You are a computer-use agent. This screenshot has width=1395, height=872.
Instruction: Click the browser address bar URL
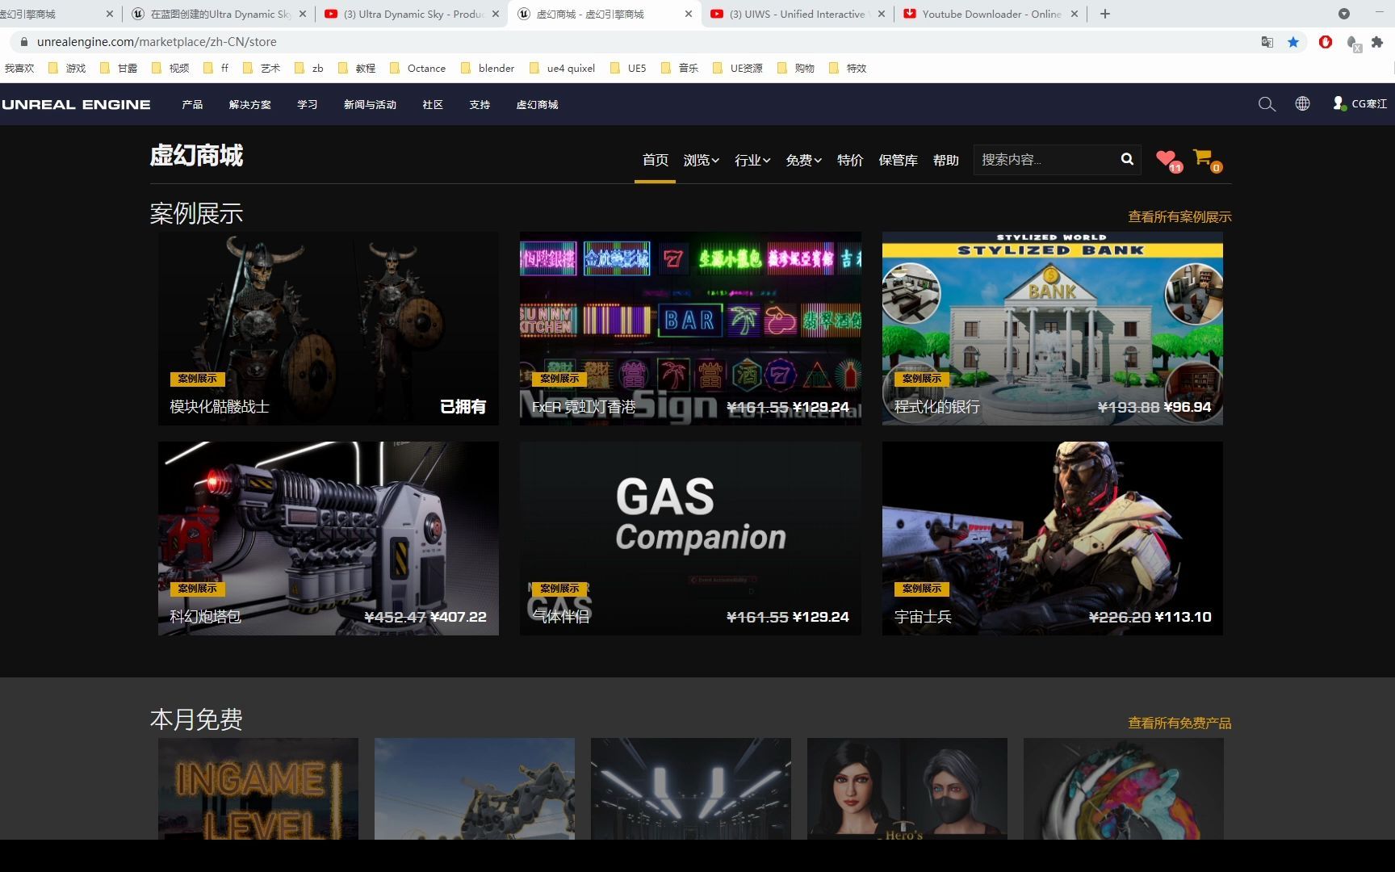pyautogui.click(x=157, y=42)
